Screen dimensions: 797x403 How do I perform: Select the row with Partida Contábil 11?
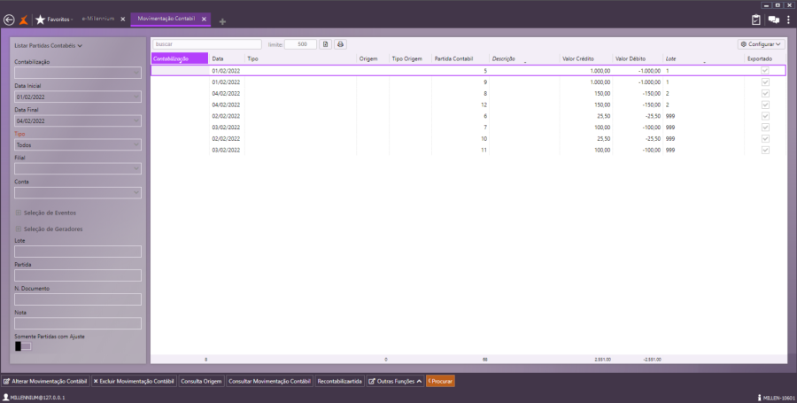pyautogui.click(x=468, y=150)
